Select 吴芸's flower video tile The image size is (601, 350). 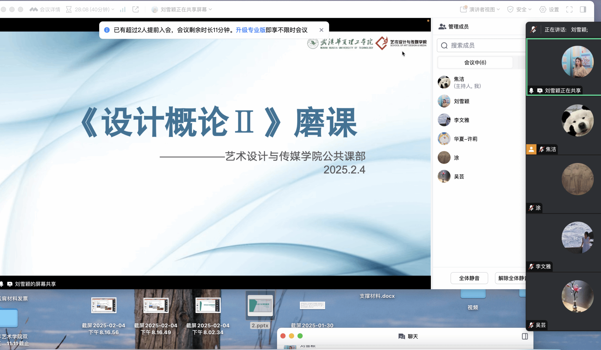(563, 302)
